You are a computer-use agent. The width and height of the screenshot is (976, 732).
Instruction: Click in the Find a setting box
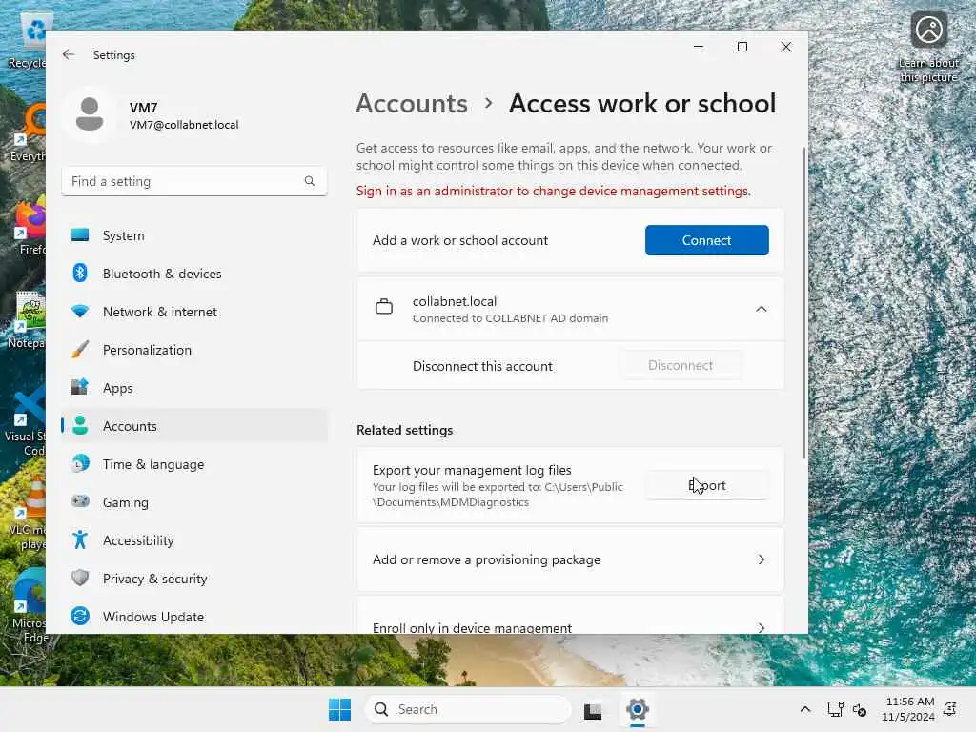[x=193, y=181]
